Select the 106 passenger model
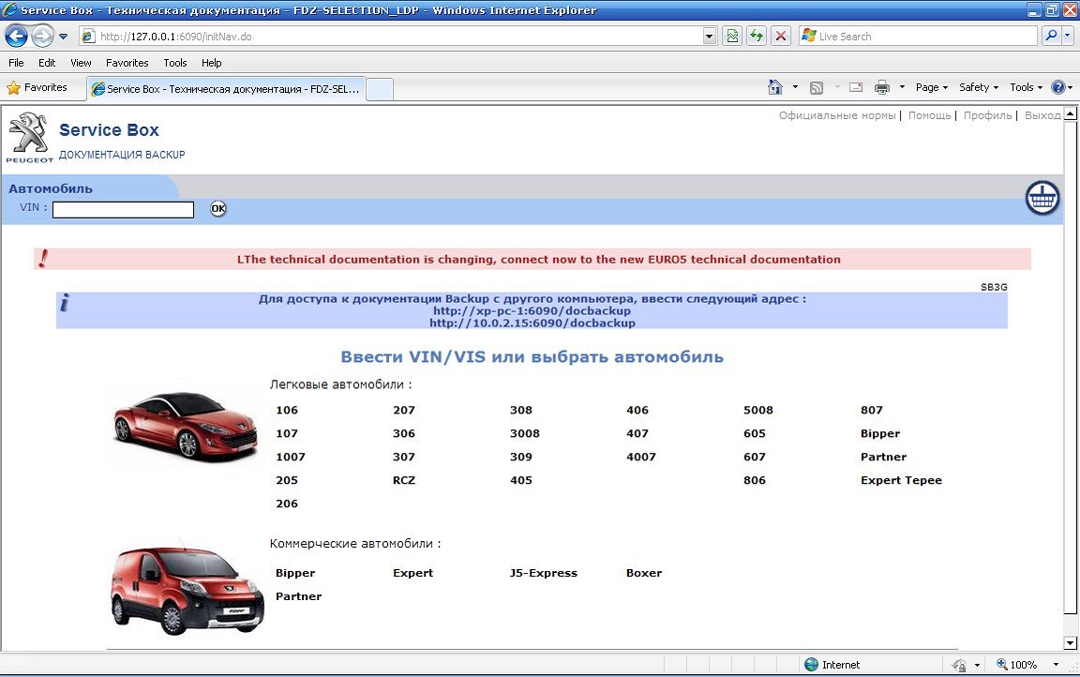 point(287,410)
